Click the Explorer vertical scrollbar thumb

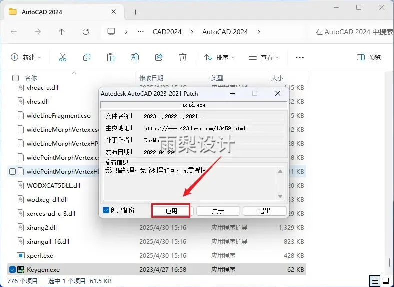coord(389,263)
